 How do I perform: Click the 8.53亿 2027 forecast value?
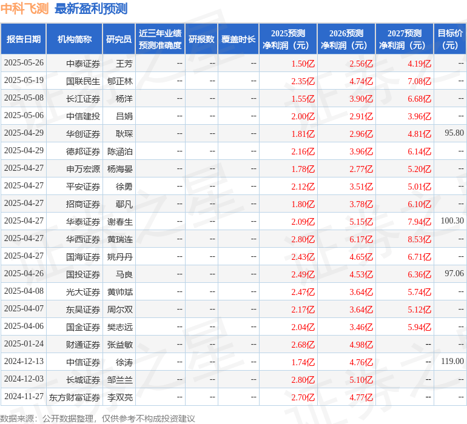[419, 239]
